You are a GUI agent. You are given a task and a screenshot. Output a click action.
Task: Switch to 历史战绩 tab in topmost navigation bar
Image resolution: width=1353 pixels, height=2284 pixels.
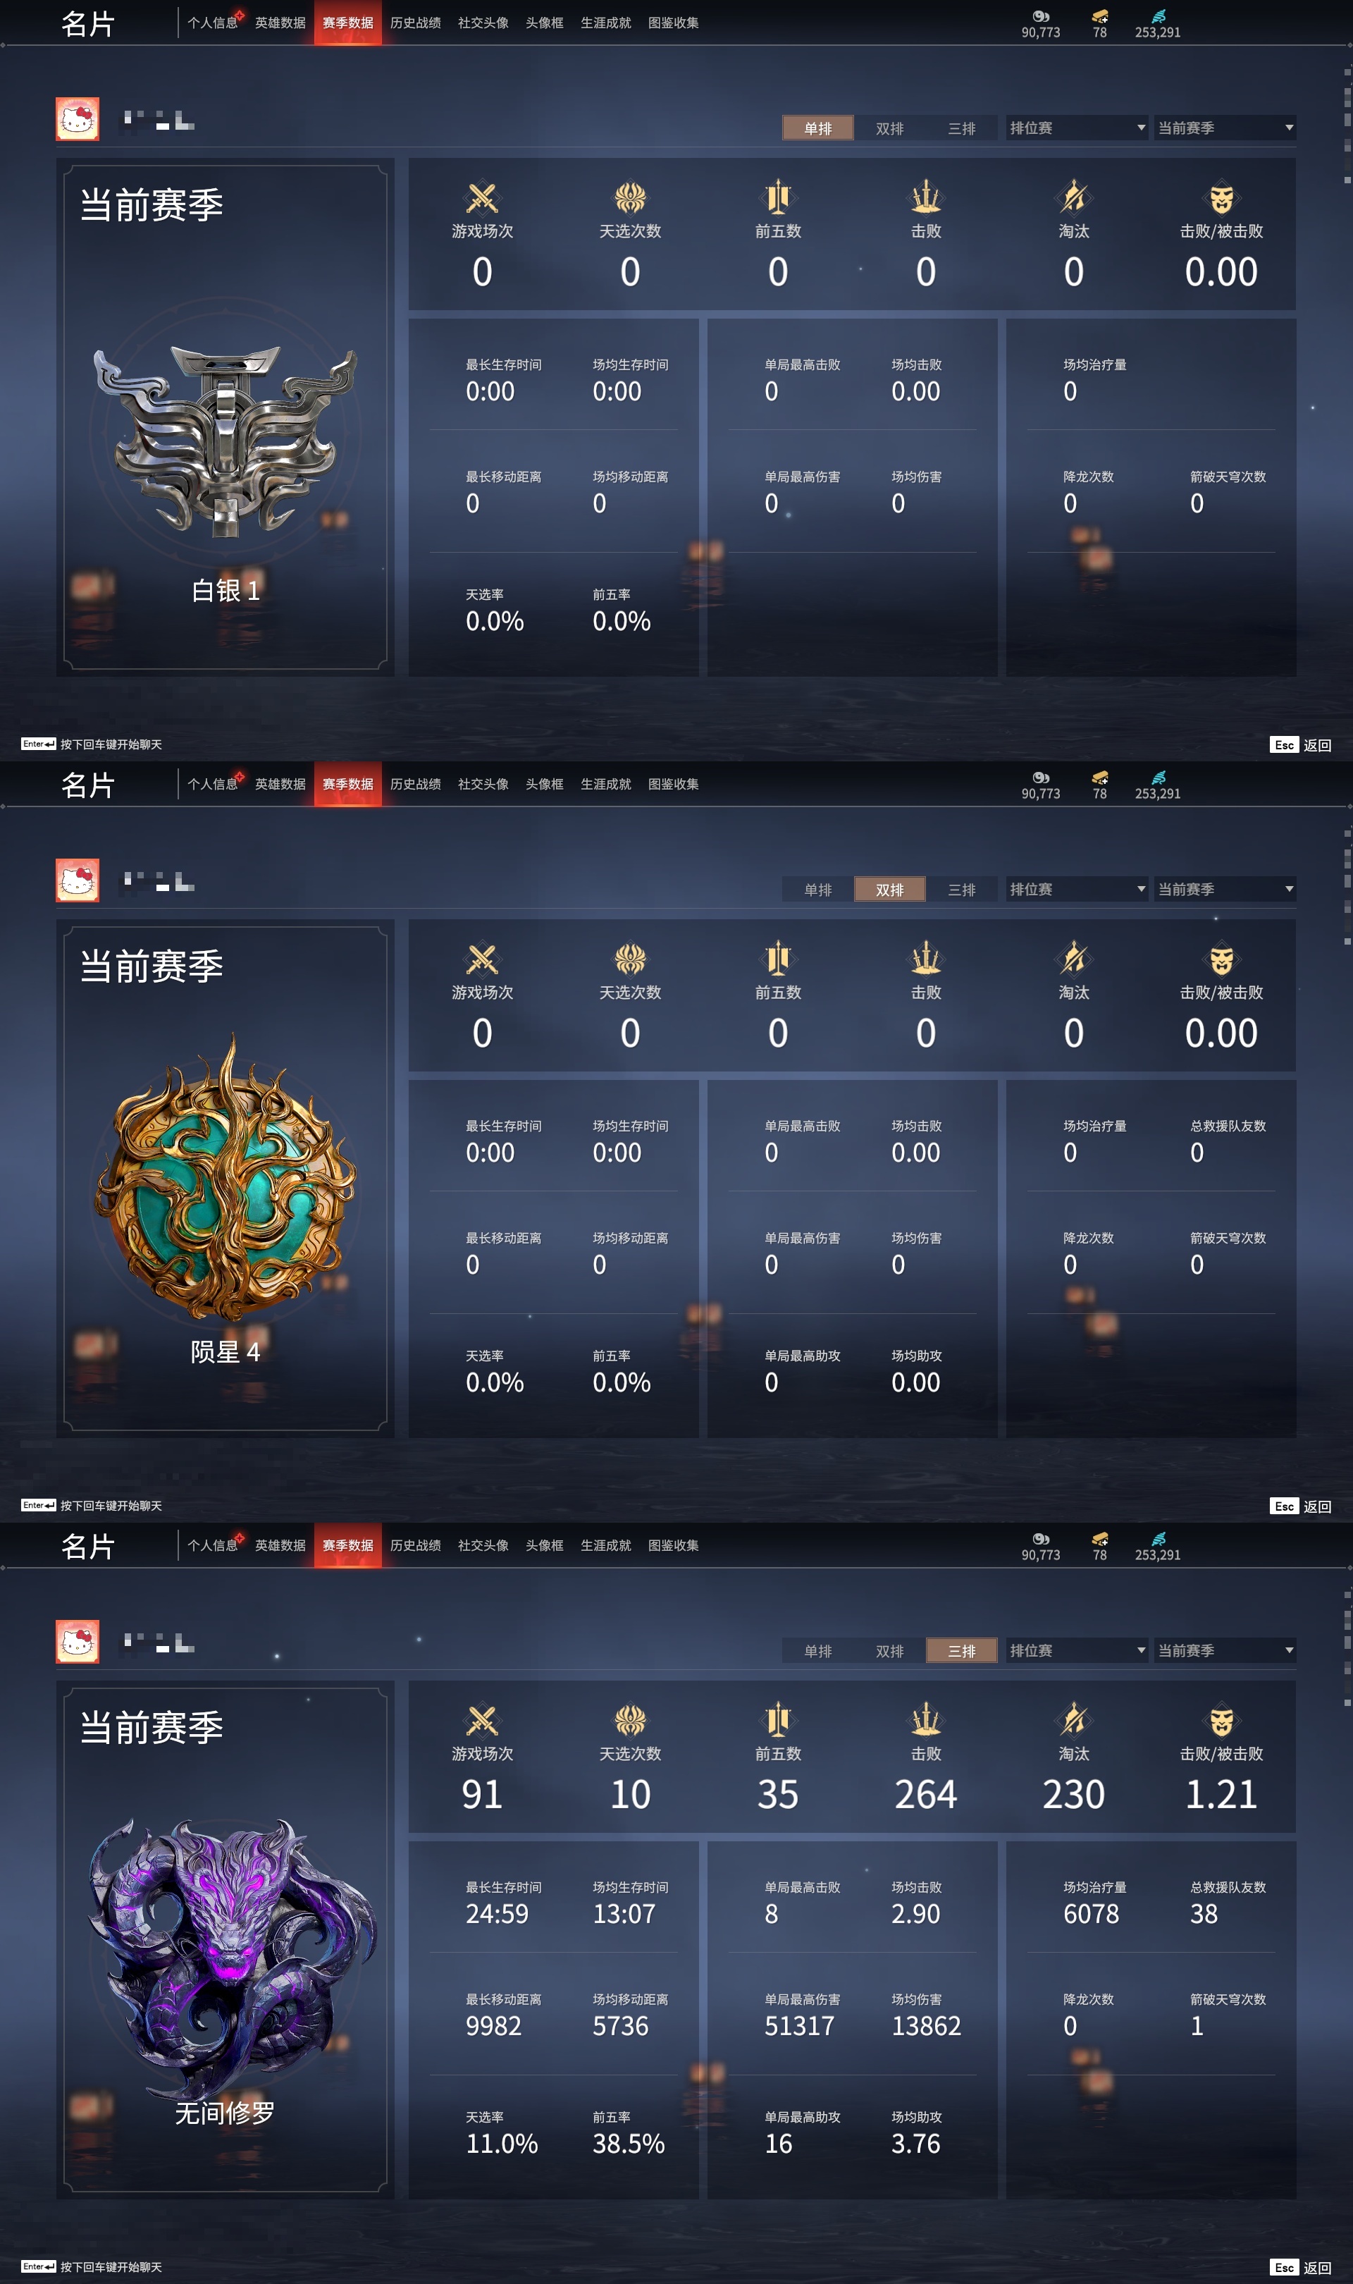pos(416,23)
